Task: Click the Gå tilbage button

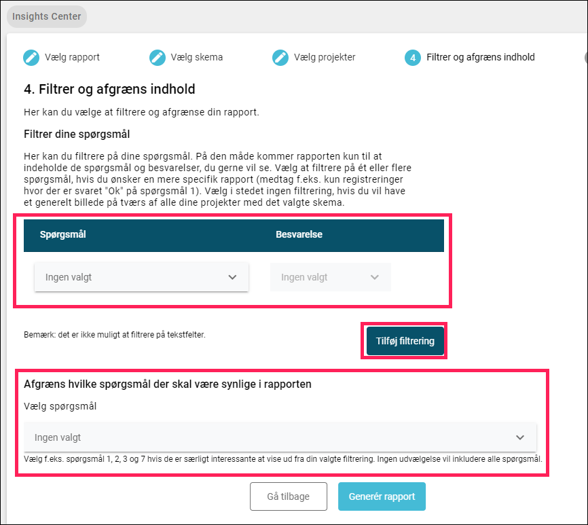Action: pyautogui.click(x=289, y=496)
